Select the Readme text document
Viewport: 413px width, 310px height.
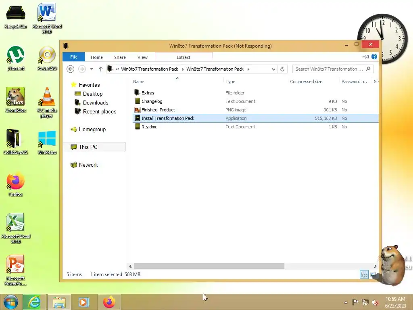[255, 127]
